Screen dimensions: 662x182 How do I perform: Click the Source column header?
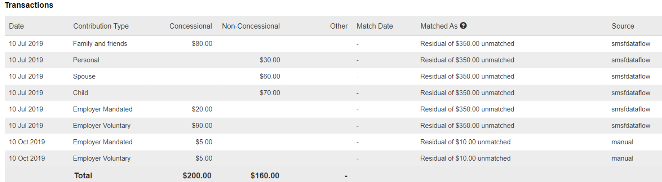point(623,26)
